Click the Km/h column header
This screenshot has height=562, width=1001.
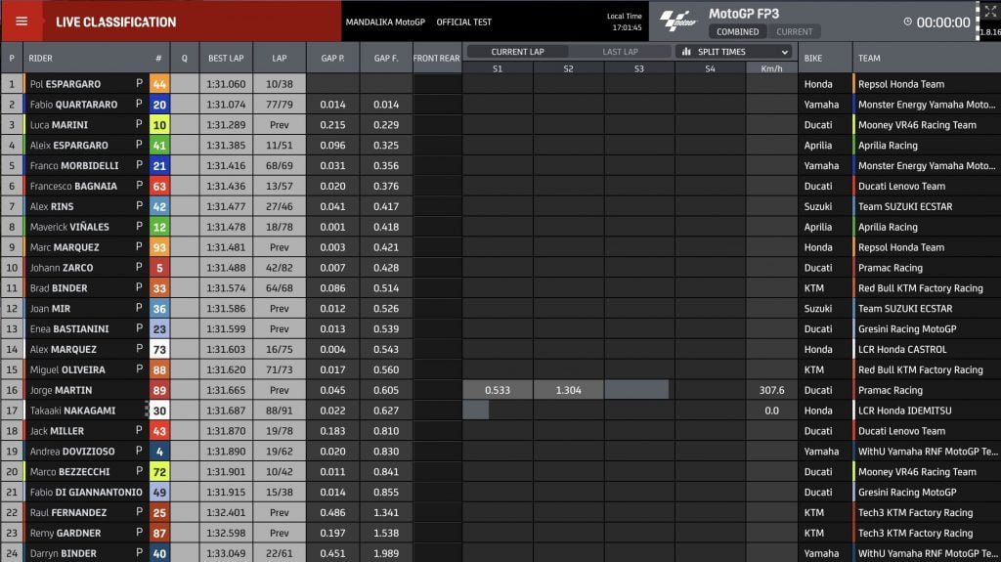coord(771,68)
